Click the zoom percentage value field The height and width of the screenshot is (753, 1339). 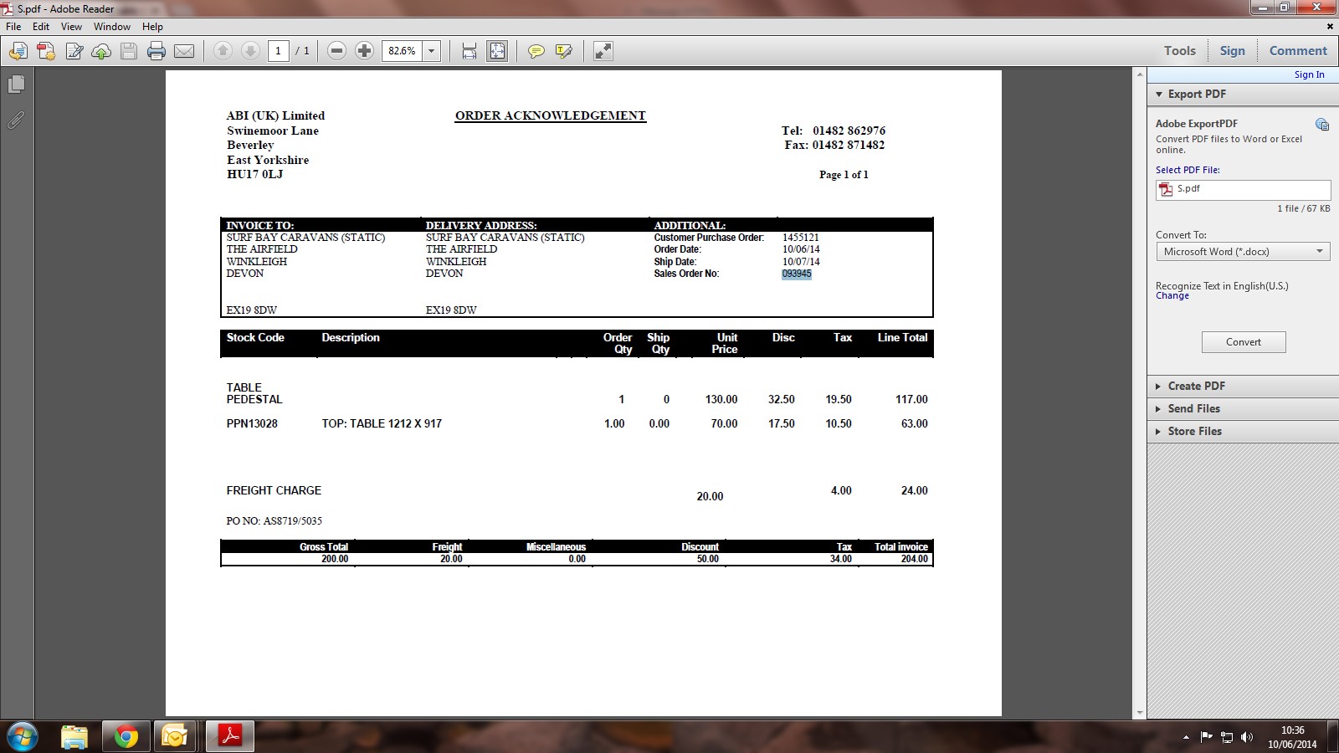(403, 51)
